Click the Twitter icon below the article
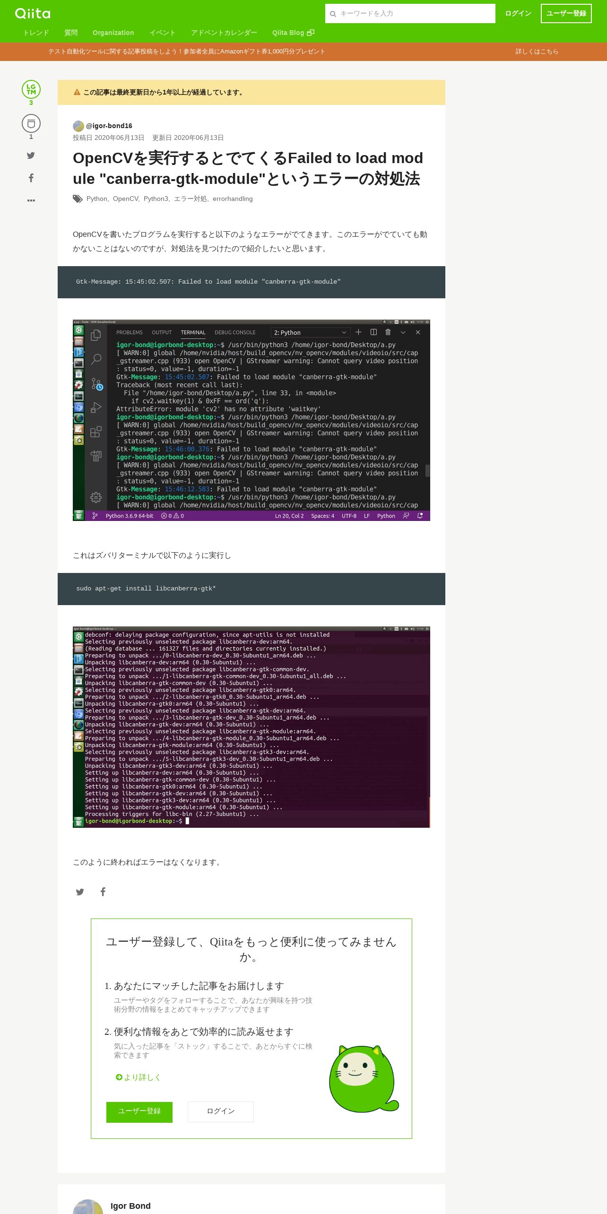Screen dimensions: 607x1214 [80, 892]
